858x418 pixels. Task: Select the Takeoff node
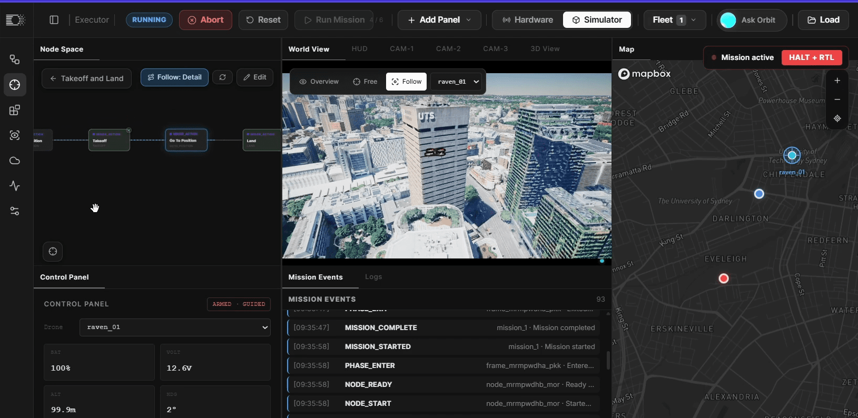(x=109, y=140)
